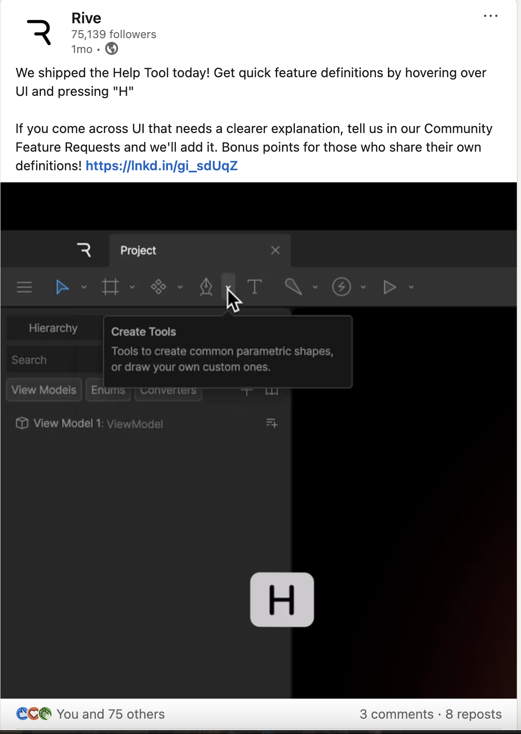This screenshot has height=734, width=521.
Task: Expand the components tool dropdown
Action: 180,287
